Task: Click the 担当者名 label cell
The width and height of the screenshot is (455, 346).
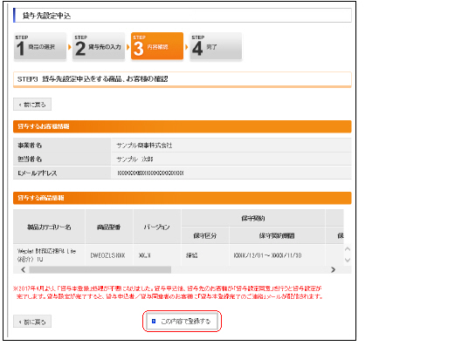Action: click(62, 159)
